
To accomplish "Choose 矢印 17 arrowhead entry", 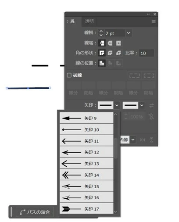I will pos(86,209).
